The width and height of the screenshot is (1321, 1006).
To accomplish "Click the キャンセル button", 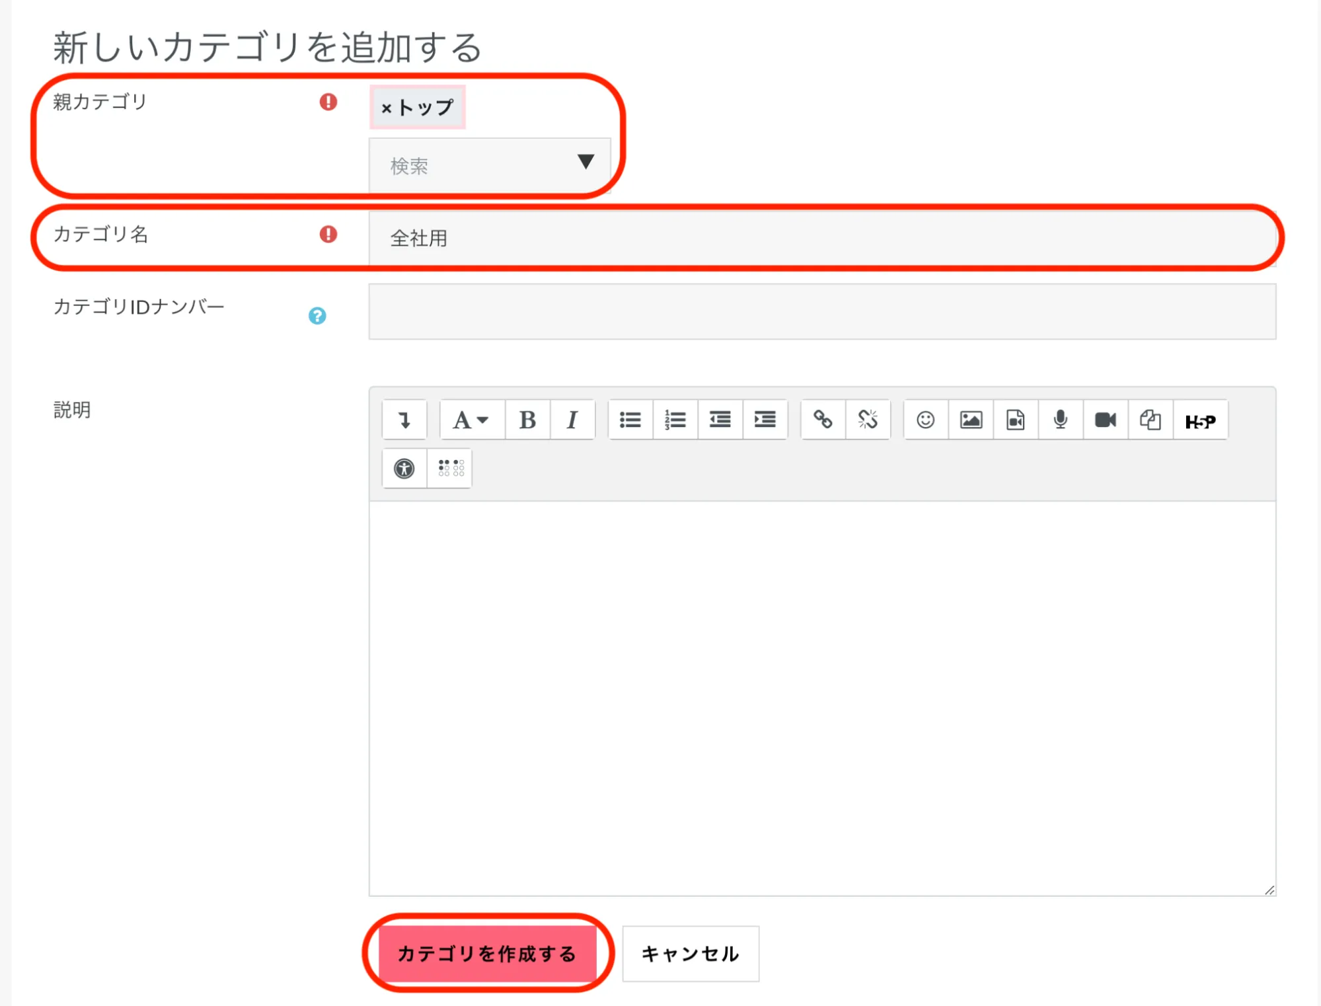I will 690,953.
